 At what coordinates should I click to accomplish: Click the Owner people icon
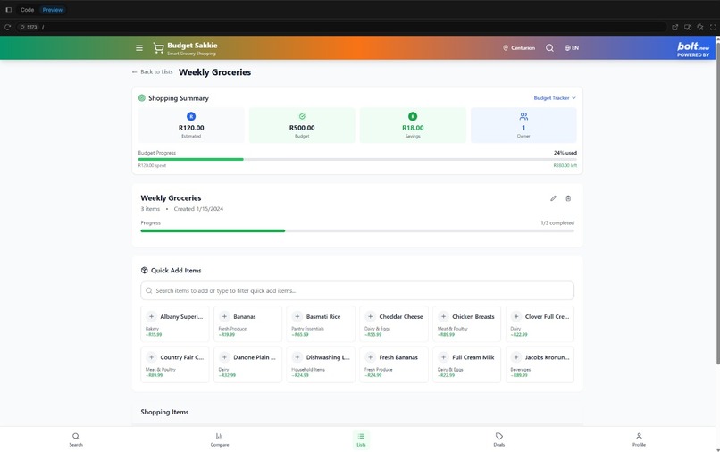tap(523, 116)
